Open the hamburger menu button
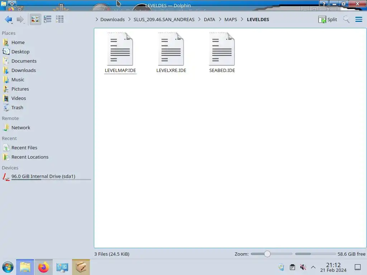Image resolution: width=367 pixels, height=275 pixels. (x=358, y=19)
